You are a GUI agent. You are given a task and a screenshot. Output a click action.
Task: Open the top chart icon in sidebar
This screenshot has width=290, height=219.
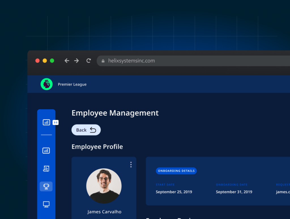click(x=46, y=122)
